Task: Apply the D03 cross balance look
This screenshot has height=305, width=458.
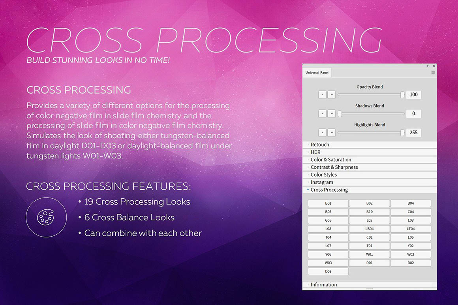Action: [x=328, y=271]
